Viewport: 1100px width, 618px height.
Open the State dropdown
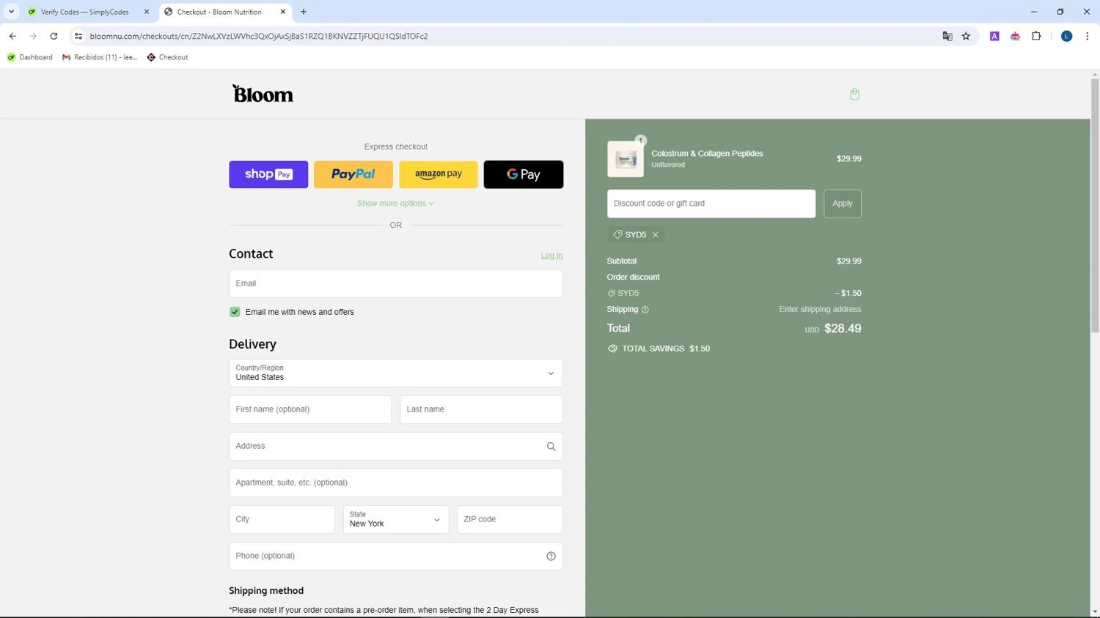396,520
